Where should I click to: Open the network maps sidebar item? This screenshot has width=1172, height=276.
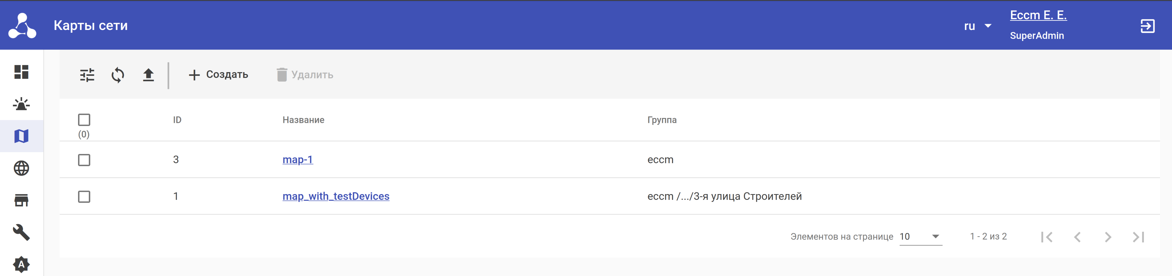pyautogui.click(x=21, y=136)
